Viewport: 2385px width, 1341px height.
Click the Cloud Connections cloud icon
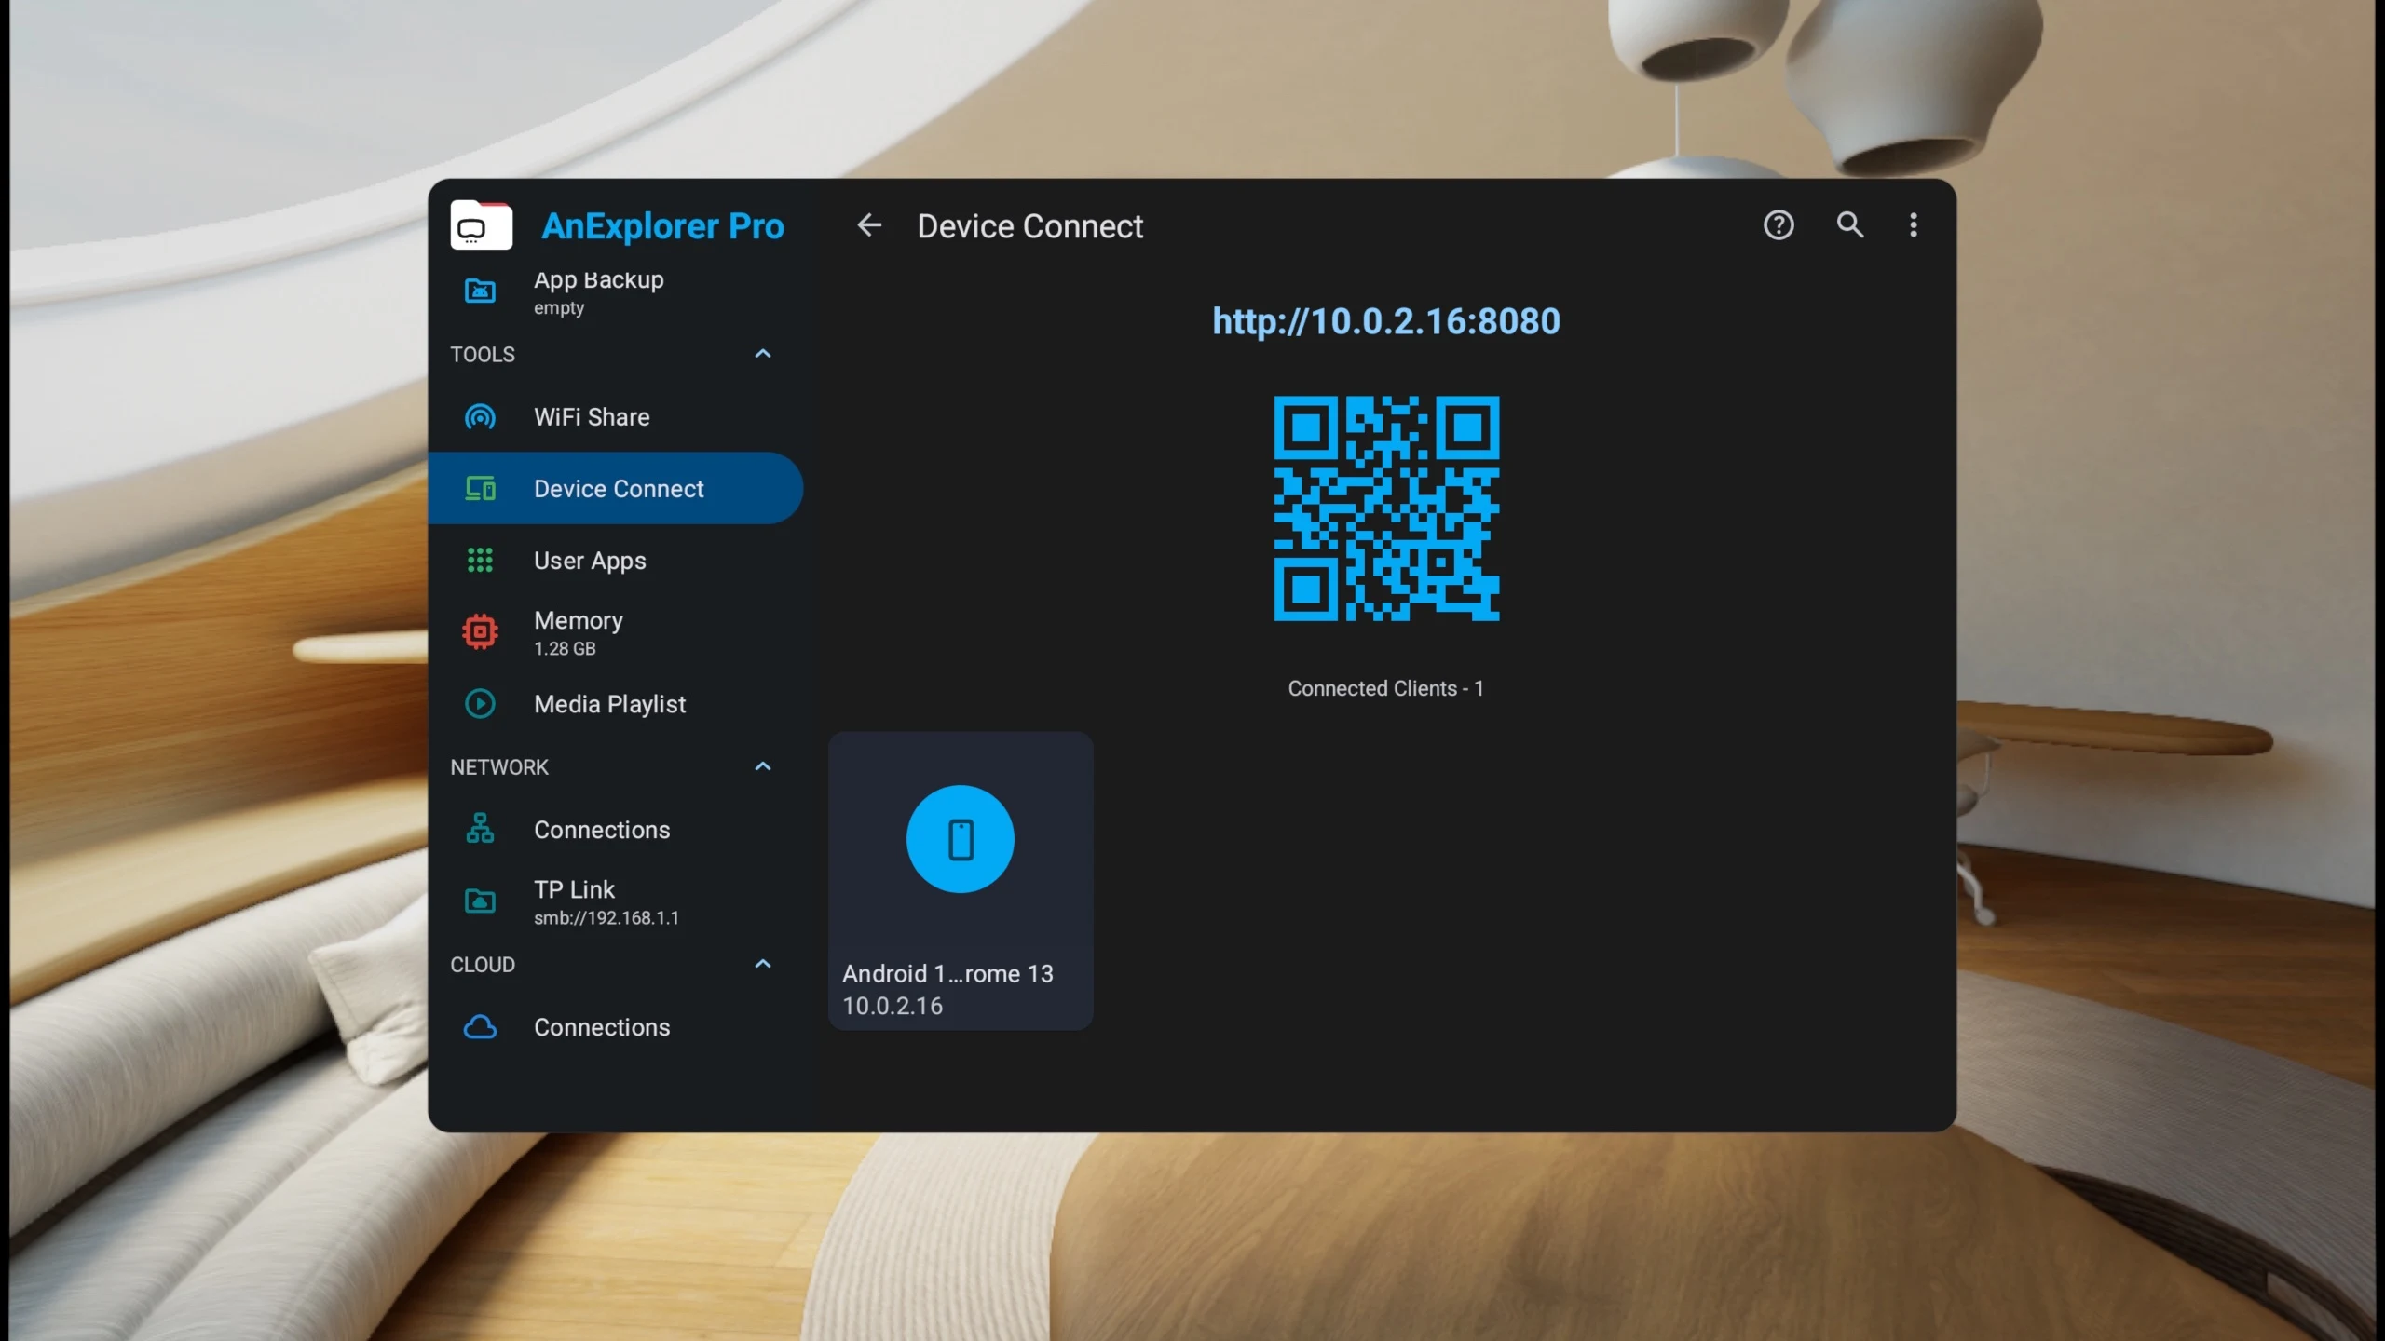pos(480,1027)
